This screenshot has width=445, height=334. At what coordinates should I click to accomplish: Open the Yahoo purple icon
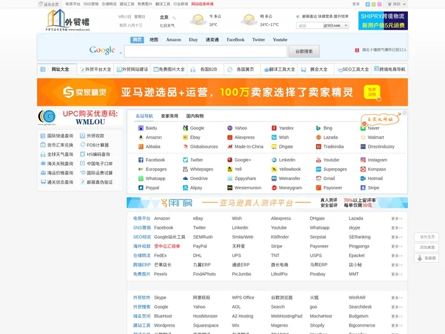coord(229,128)
